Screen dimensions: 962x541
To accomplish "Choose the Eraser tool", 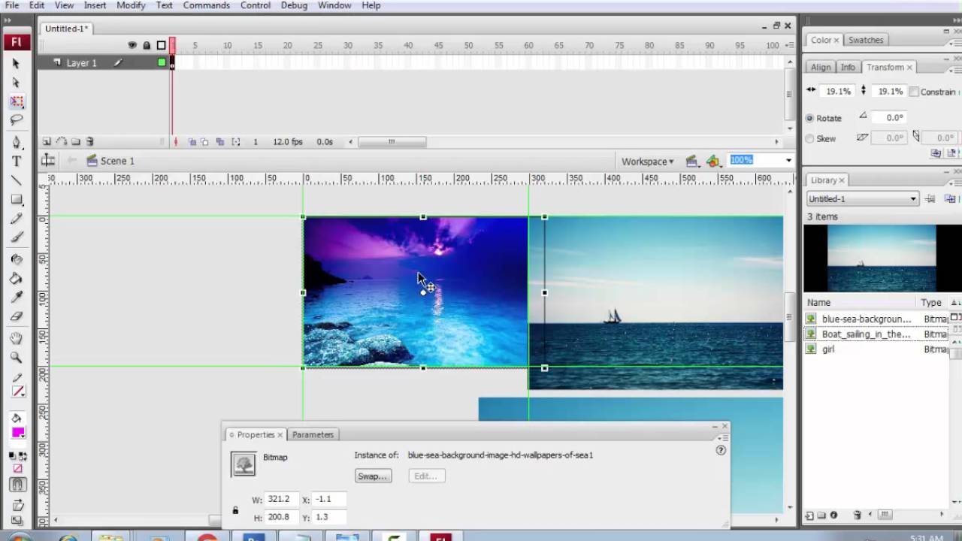I will [x=17, y=316].
